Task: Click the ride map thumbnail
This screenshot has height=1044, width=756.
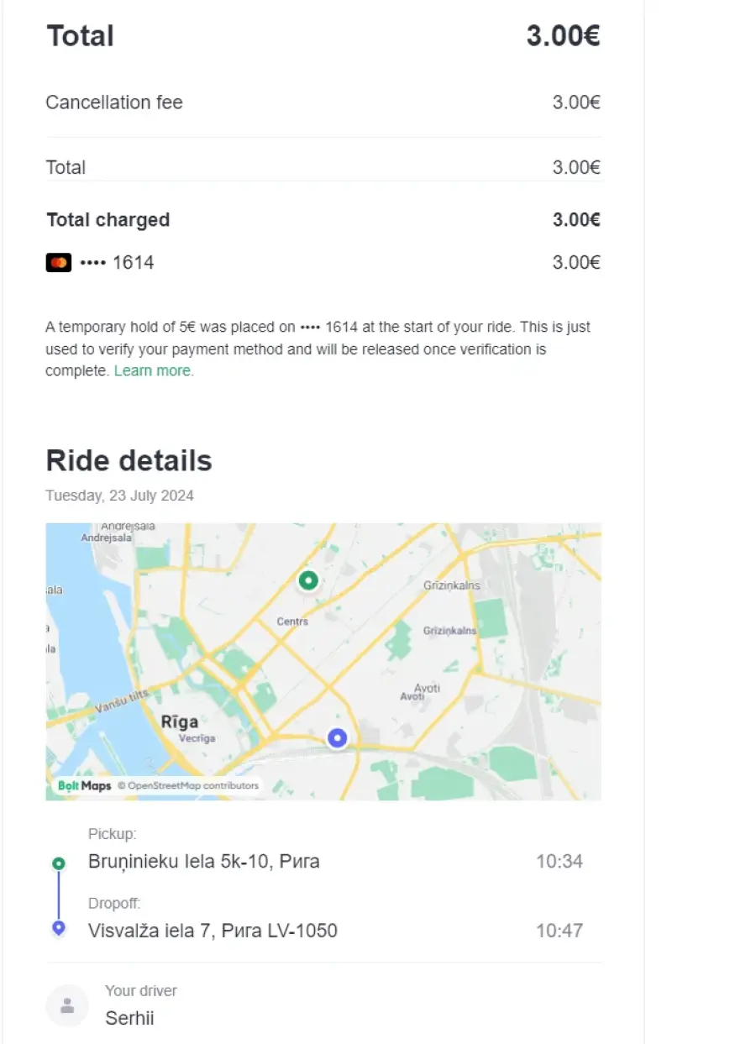Action: [x=323, y=661]
